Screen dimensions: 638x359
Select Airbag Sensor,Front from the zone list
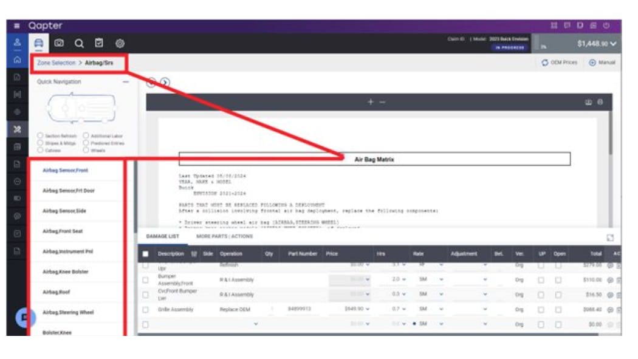(x=67, y=170)
